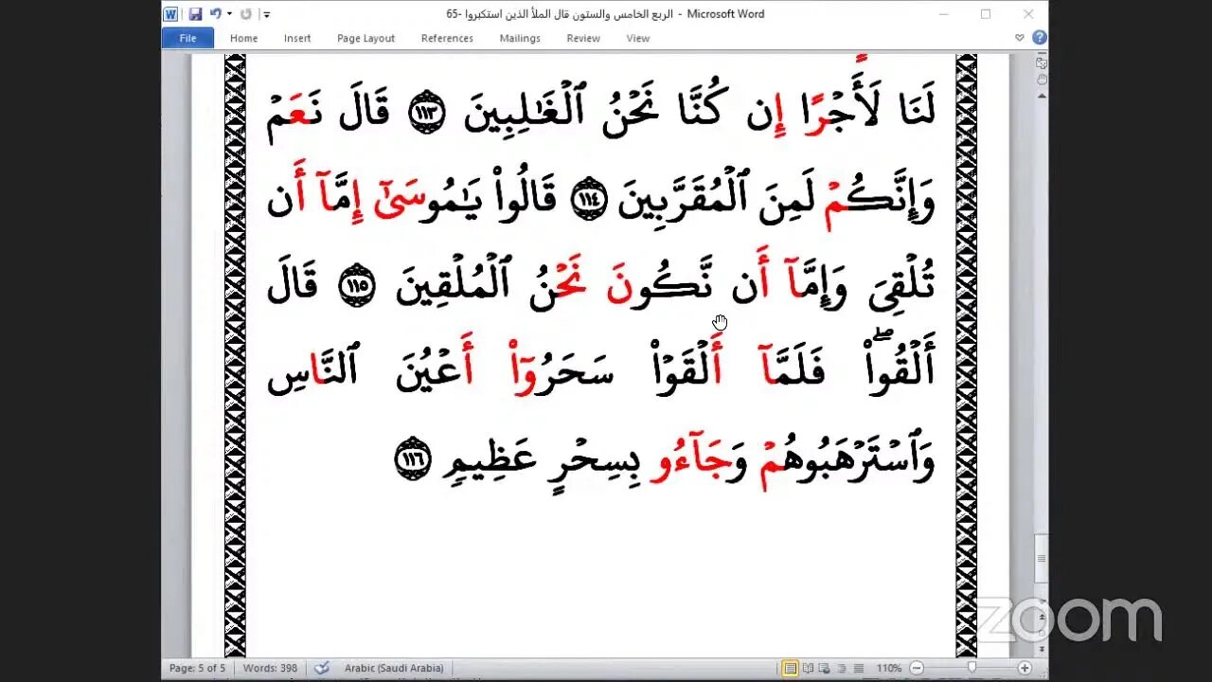Open the Page Layout tab

pos(365,38)
